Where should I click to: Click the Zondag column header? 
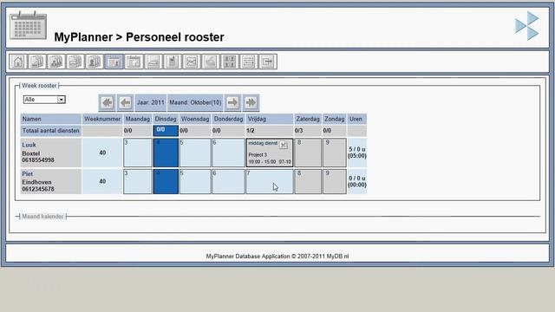tap(335, 119)
